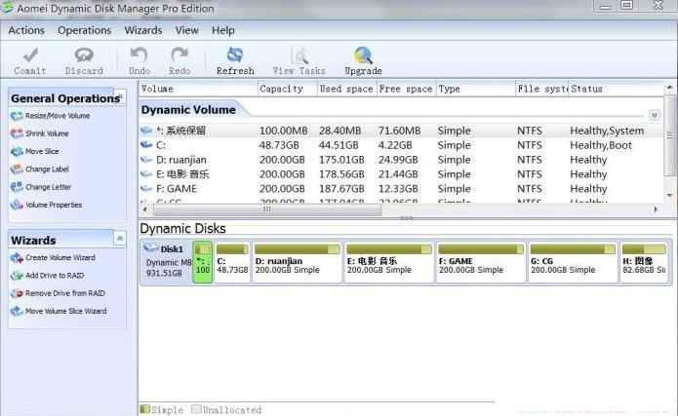The image size is (678, 416).
Task: Choose the Shrink Volume operation
Action: (x=39, y=133)
